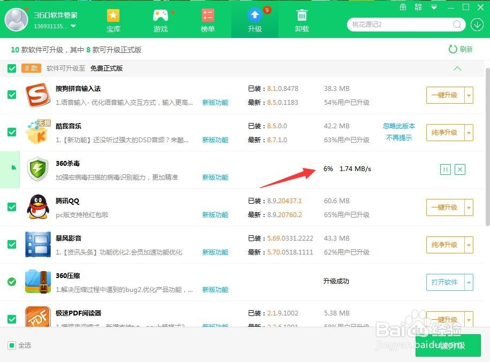Toggle the 8款 group checkbox
490x362 pixels.
(12, 68)
